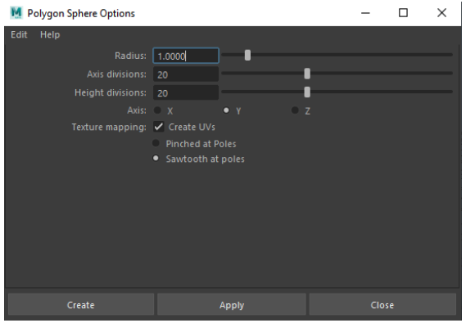This screenshot has height=323, width=466.
Task: Click the Close button at bottom
Action: click(382, 305)
